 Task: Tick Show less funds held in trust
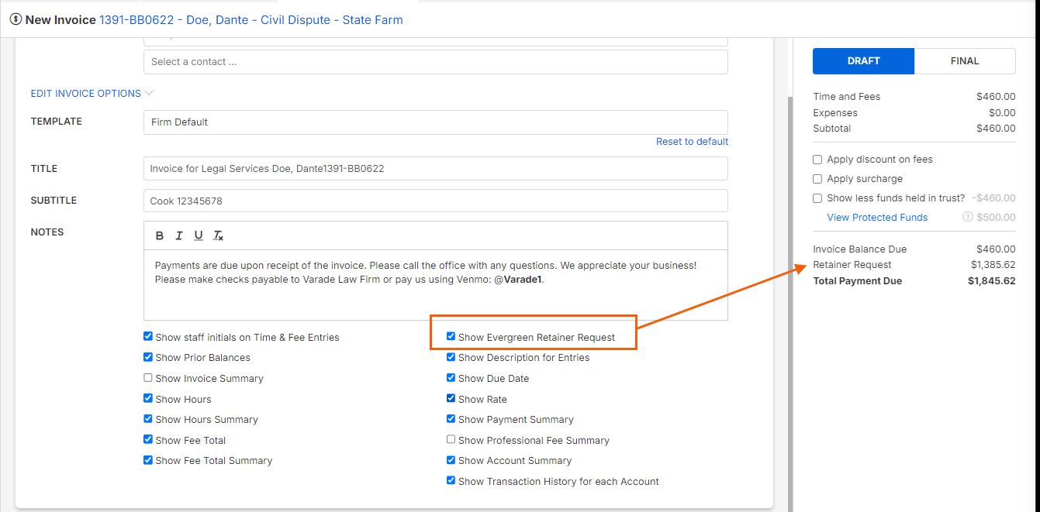coord(817,198)
